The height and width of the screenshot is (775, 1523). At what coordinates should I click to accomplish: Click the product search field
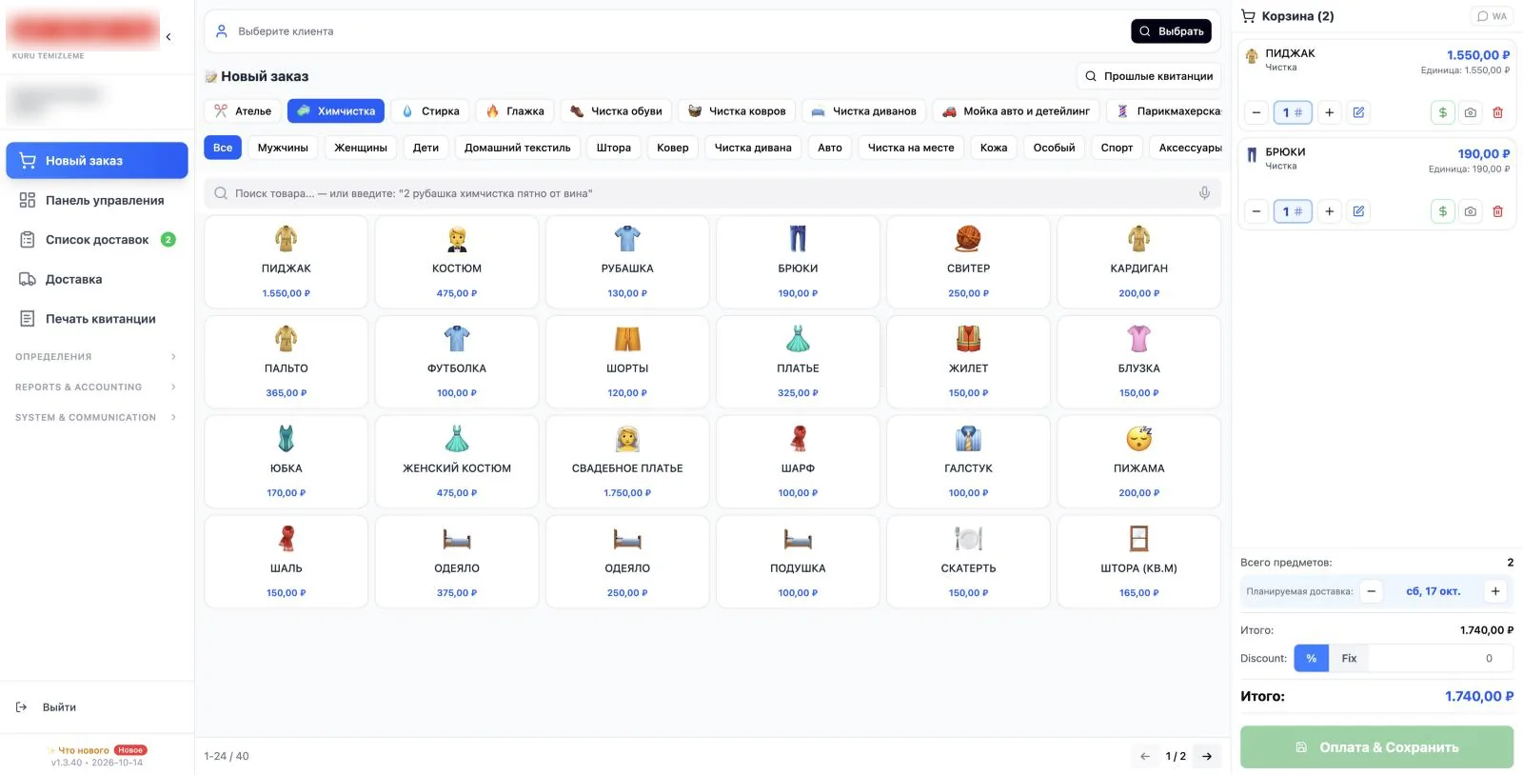point(712,193)
